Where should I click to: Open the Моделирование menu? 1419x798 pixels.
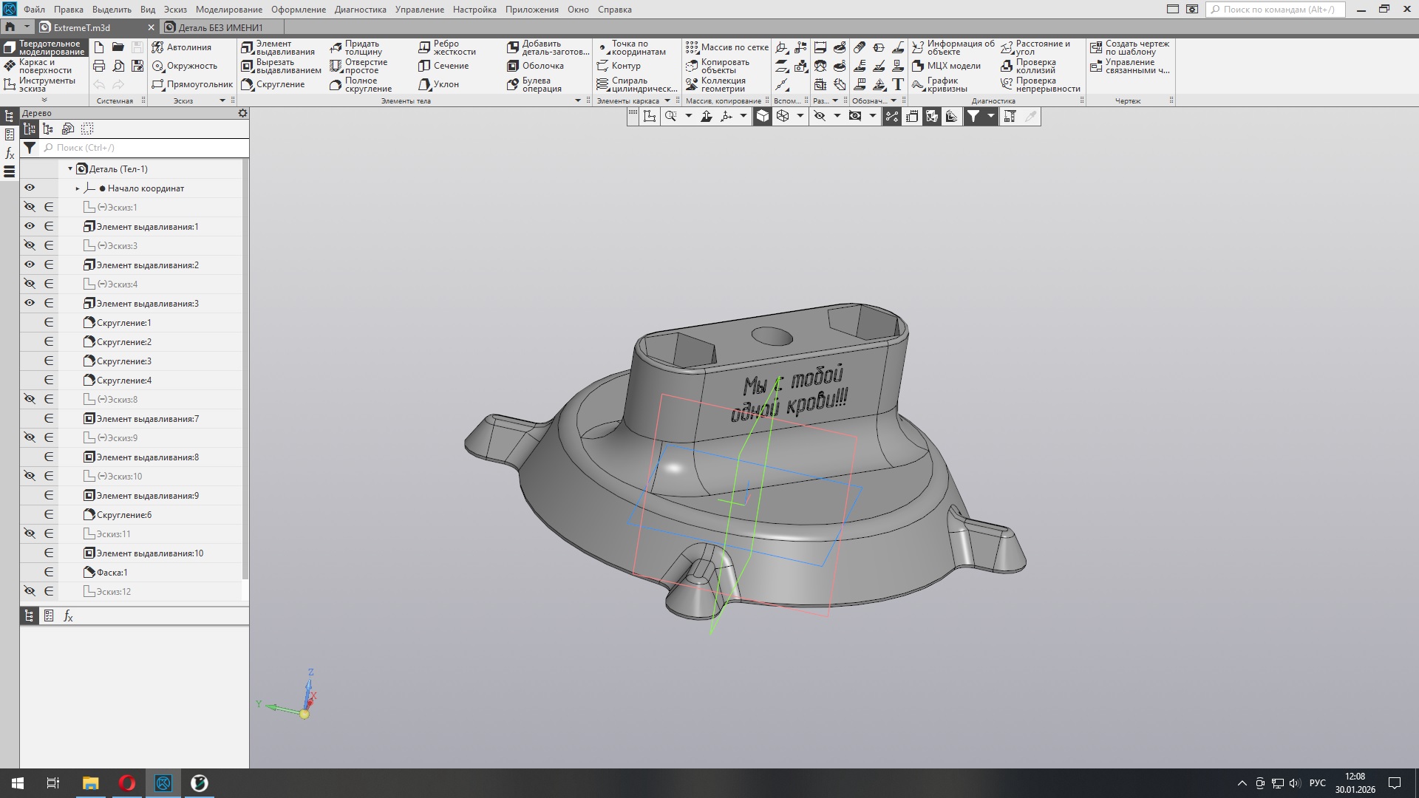click(x=228, y=10)
